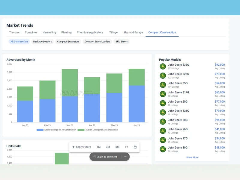Click the filter funnel icon
Image resolution: width=240 pixels, height=180 pixels.
coord(73,147)
